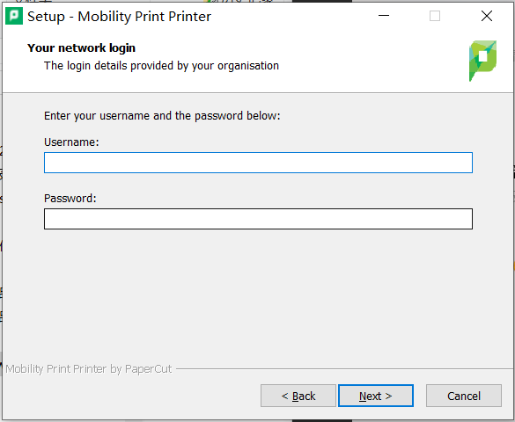Screen dimensions: 515x422
Task: Click the "Username:" label
Action: 71,142
